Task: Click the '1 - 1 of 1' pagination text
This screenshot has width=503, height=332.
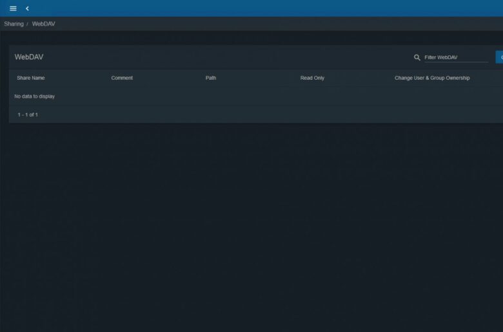Action: pyautogui.click(x=28, y=115)
